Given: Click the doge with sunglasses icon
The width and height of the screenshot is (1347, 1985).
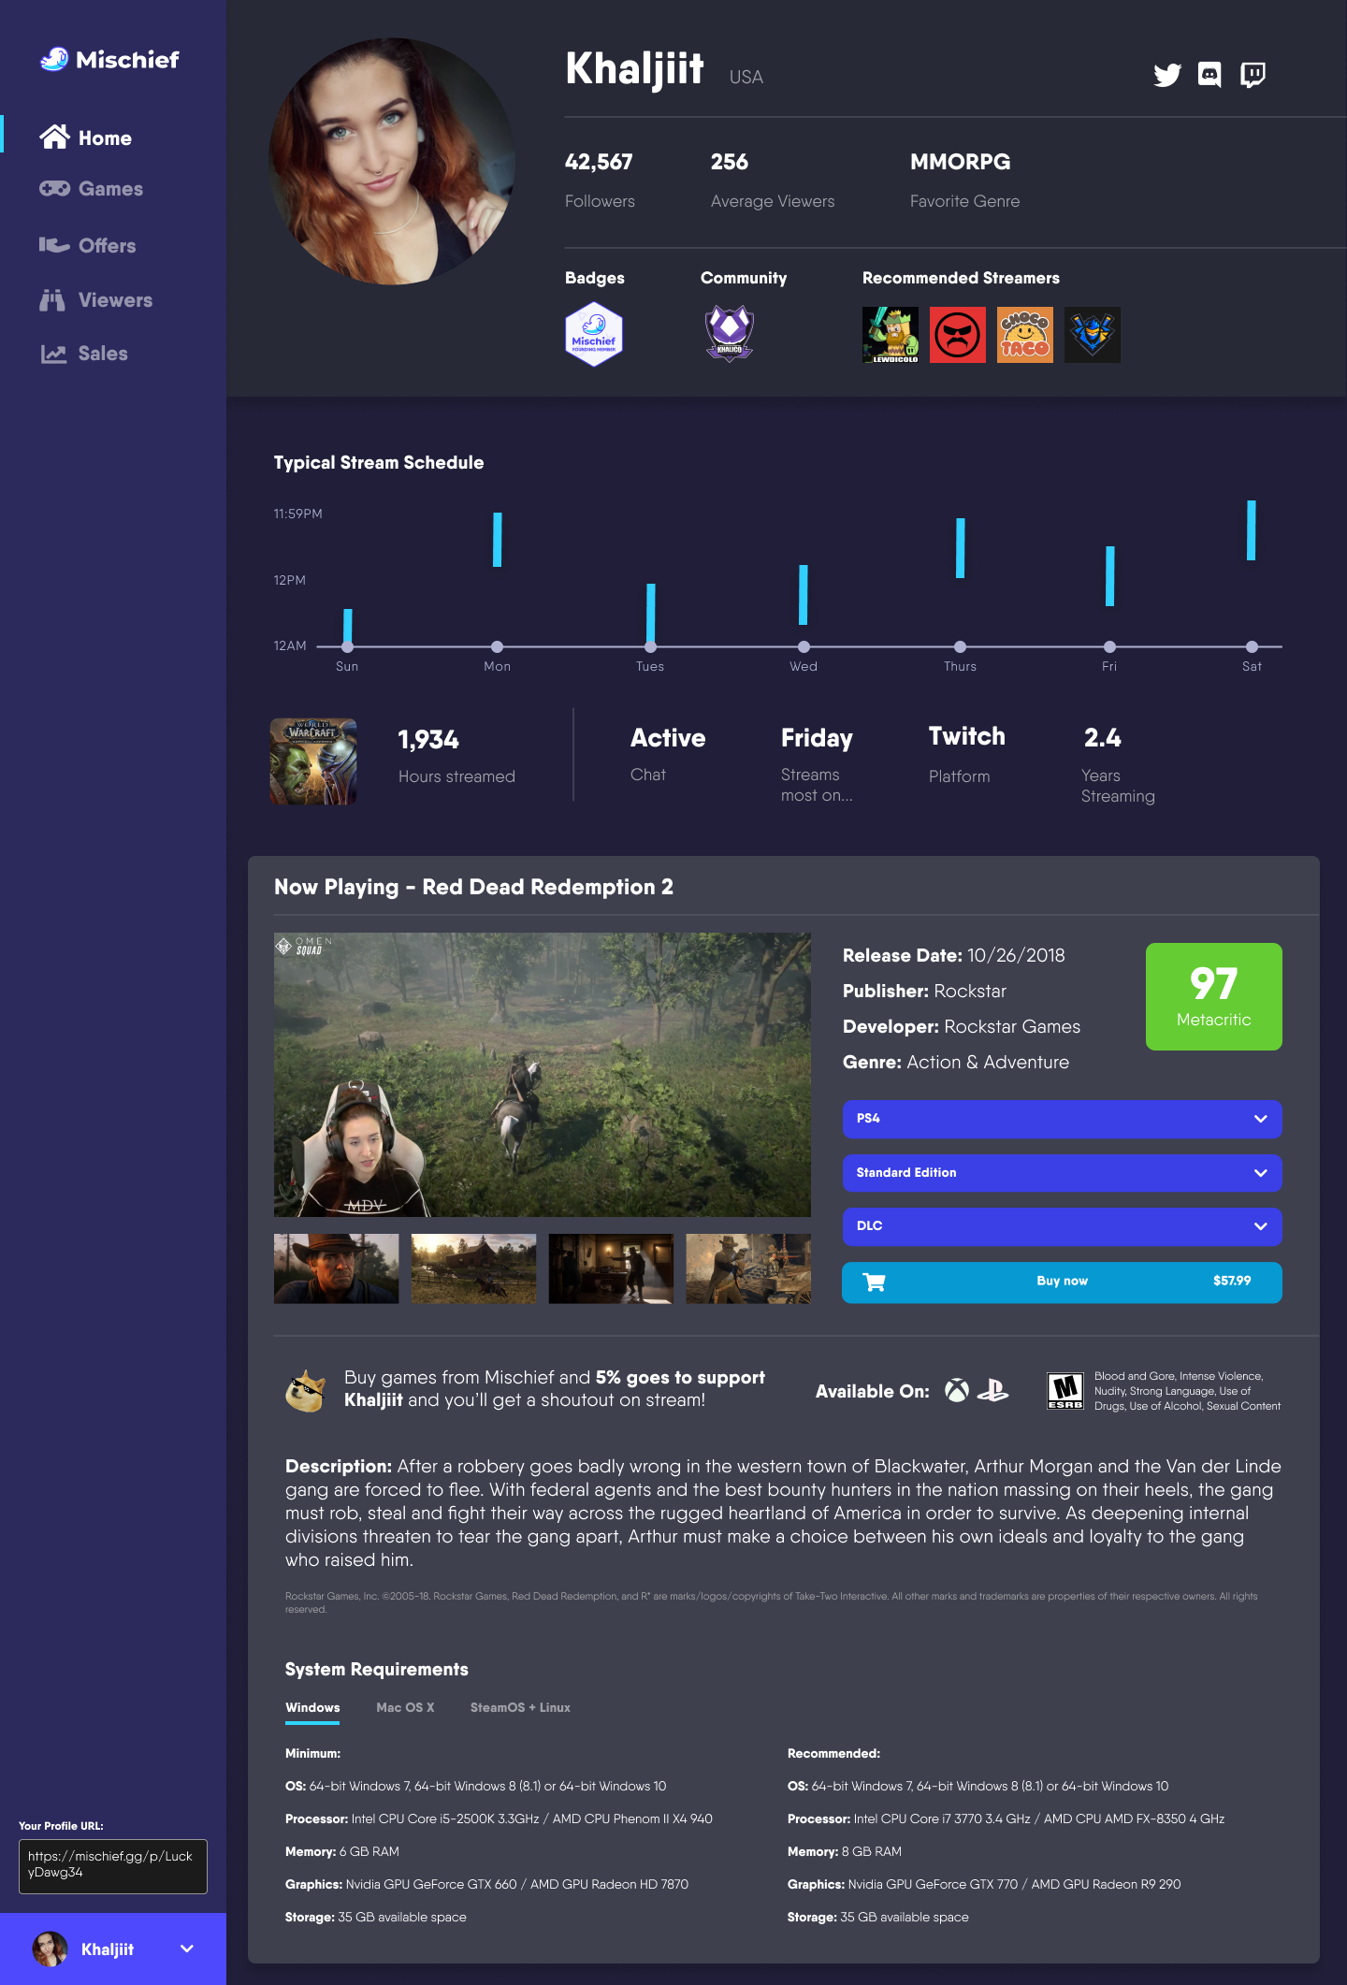Looking at the screenshot, I should tap(306, 1390).
